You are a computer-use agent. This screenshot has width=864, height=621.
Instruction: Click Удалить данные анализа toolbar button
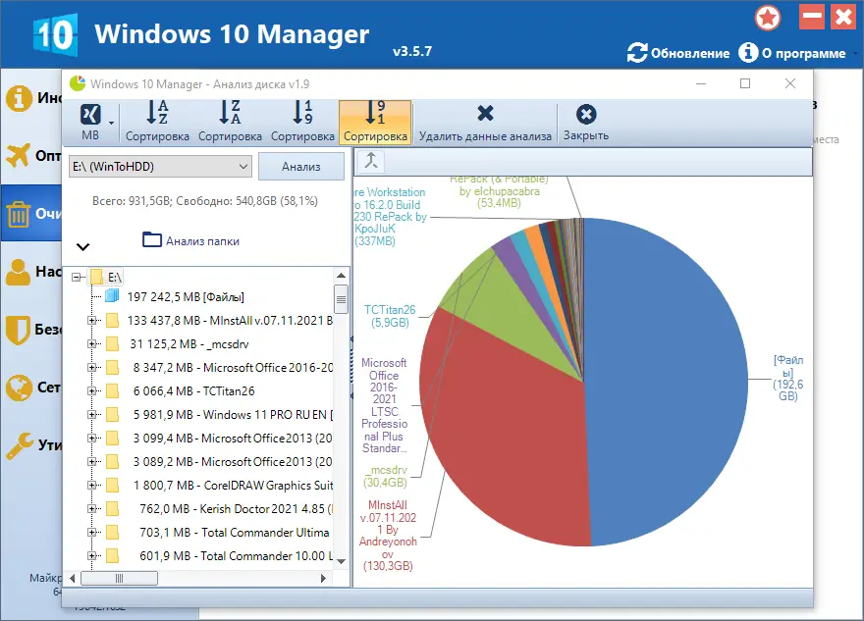[x=485, y=123]
